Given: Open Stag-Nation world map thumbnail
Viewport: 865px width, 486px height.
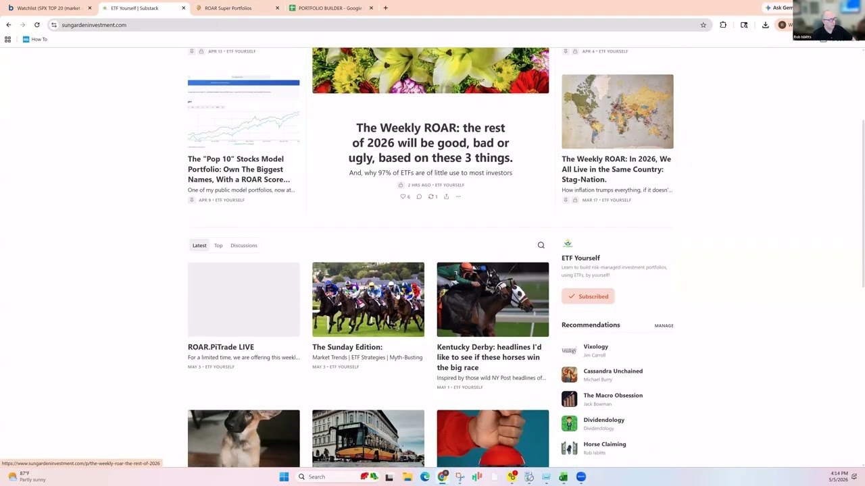Looking at the screenshot, I should [617, 111].
